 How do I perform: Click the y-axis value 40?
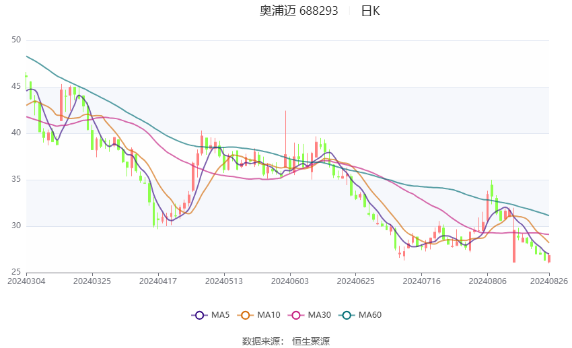[x=16, y=133]
